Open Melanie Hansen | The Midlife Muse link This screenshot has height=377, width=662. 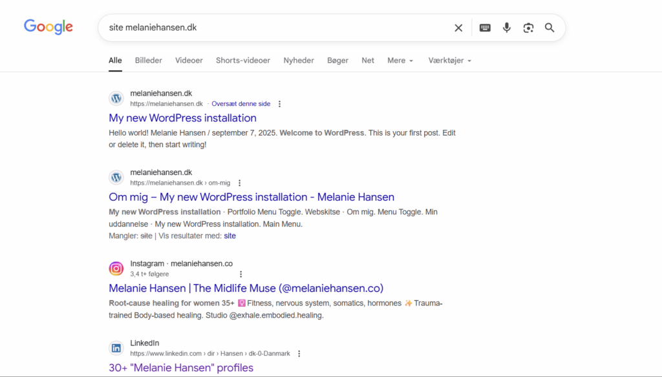point(246,288)
